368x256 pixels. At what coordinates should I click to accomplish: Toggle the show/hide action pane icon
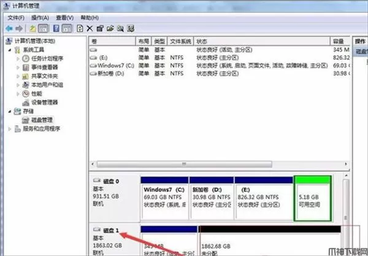point(67,29)
